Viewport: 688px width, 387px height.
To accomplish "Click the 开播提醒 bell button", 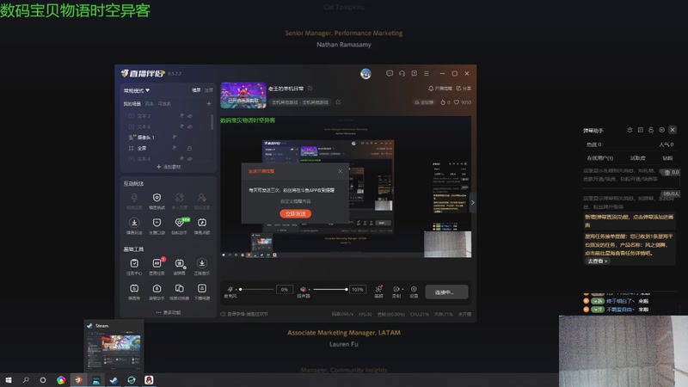I will [x=440, y=89].
